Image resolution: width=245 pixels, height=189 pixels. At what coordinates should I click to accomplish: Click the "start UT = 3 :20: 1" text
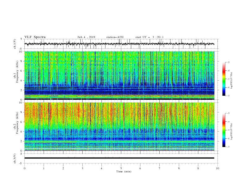tap(149, 37)
